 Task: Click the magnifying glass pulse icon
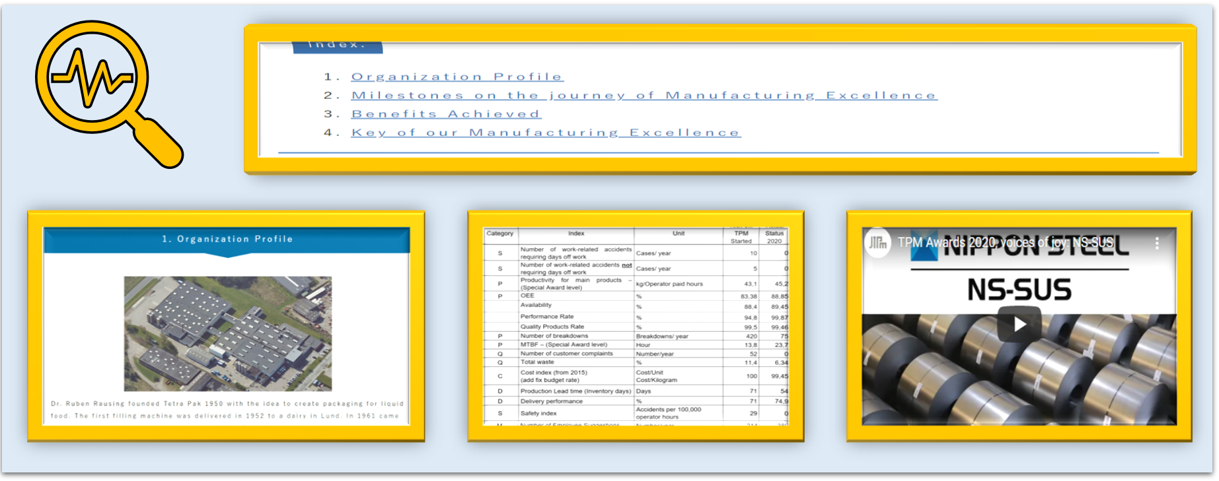109,94
